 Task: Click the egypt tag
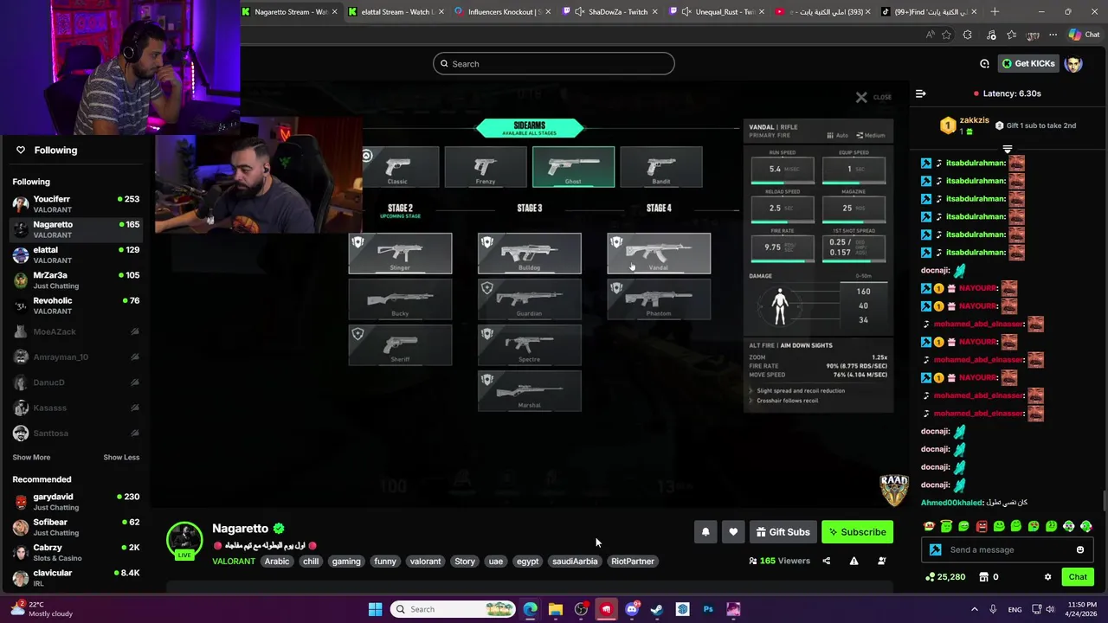pos(527,562)
